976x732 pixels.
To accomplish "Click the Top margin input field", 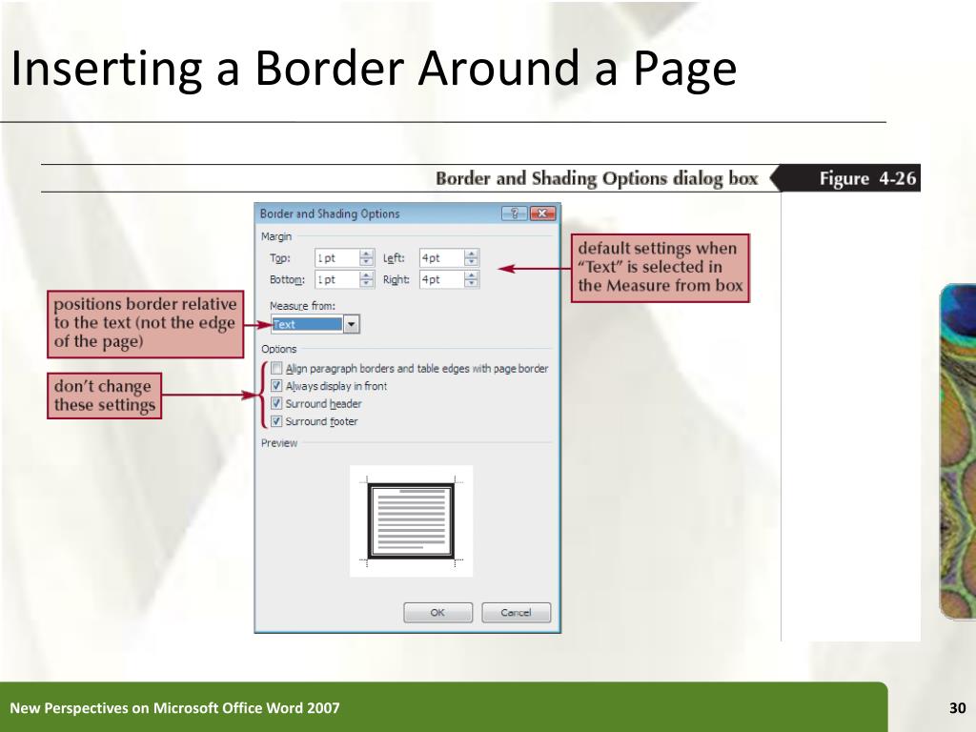I will coord(337,257).
